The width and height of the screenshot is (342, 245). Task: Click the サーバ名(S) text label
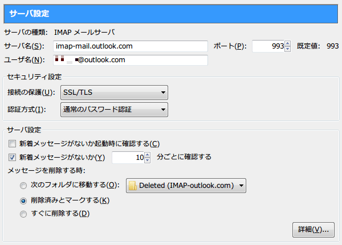(24, 46)
